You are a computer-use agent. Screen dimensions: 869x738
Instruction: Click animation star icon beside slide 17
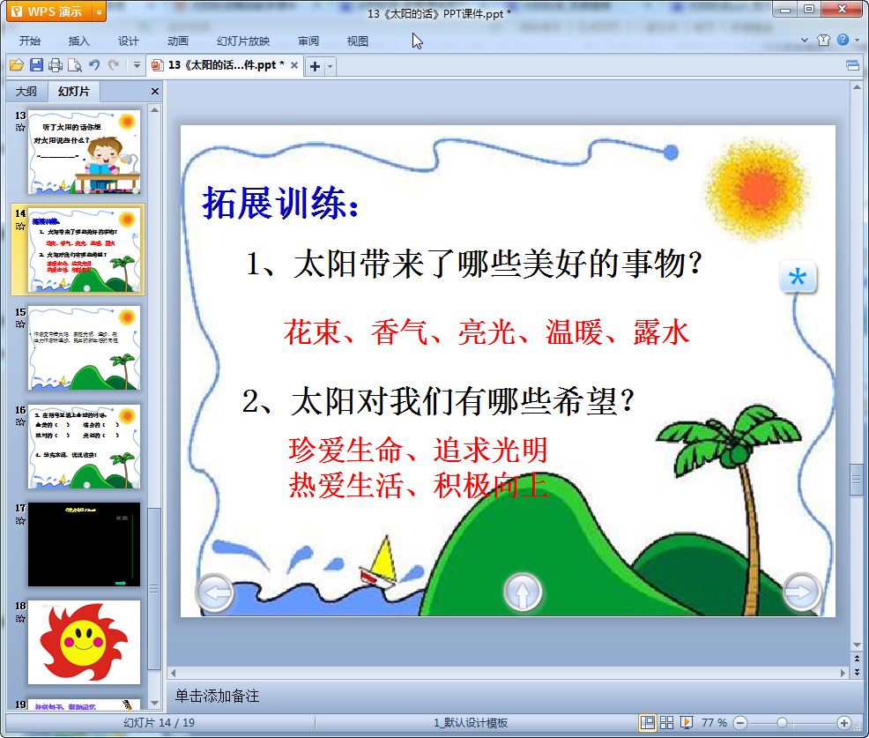pyautogui.click(x=20, y=520)
